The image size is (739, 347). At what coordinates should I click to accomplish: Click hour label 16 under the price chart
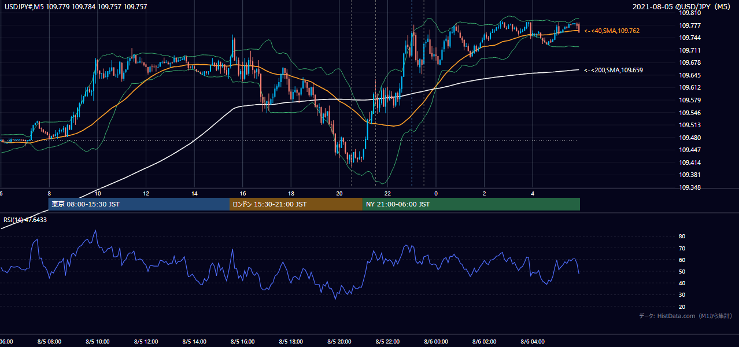(243, 194)
